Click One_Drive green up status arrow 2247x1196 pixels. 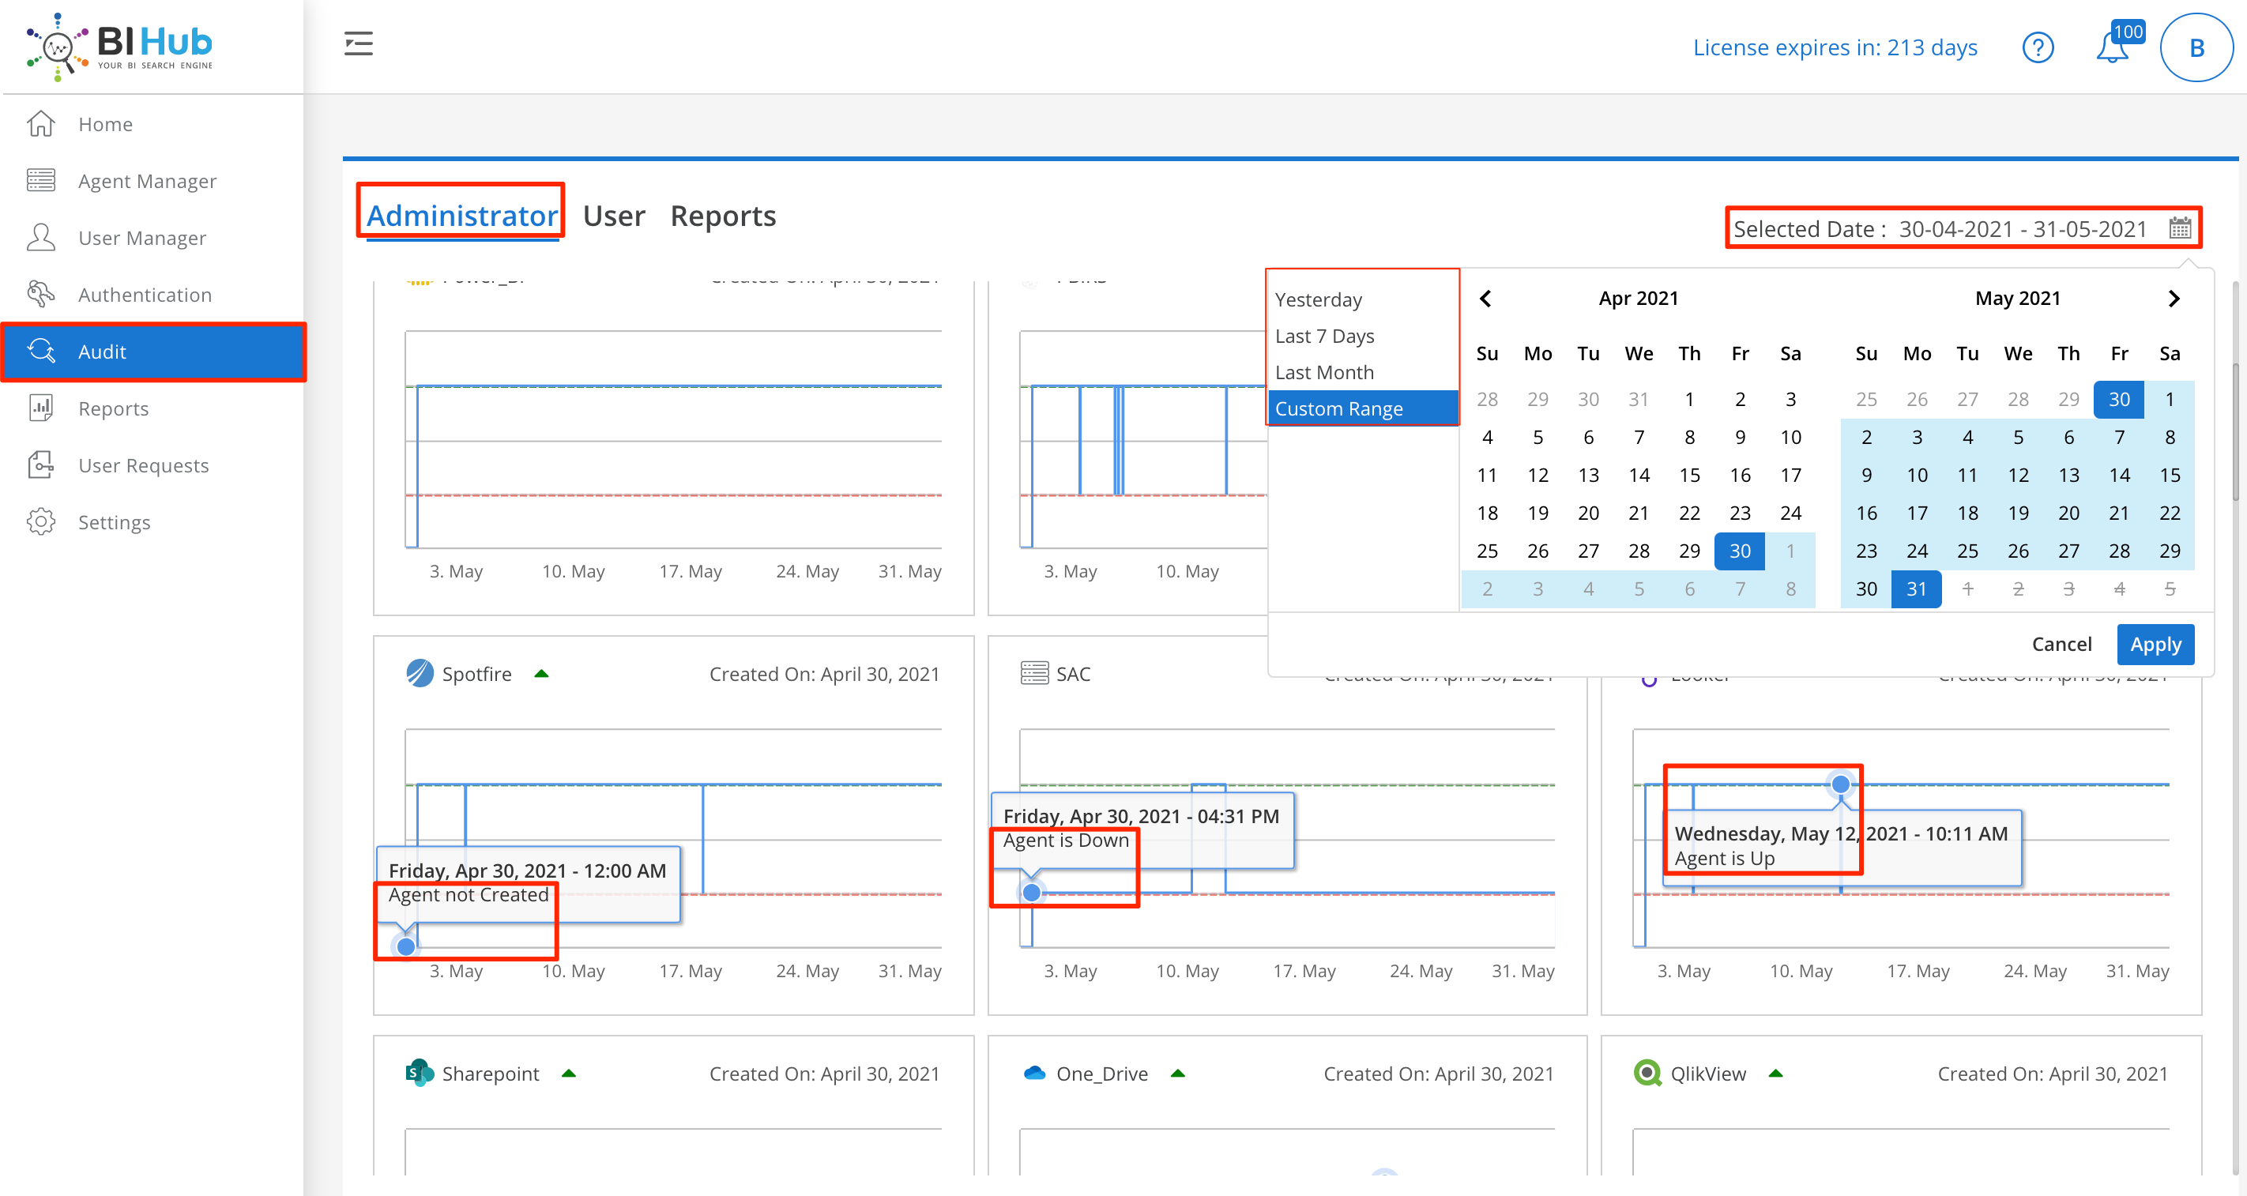1177,1073
